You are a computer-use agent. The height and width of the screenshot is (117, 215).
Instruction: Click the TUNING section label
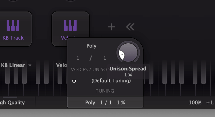(105, 91)
